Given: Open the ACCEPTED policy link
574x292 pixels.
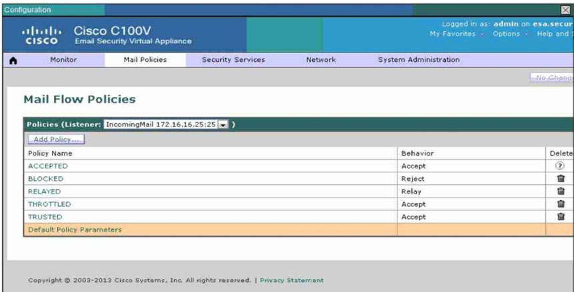Looking at the screenshot, I should coord(48,166).
